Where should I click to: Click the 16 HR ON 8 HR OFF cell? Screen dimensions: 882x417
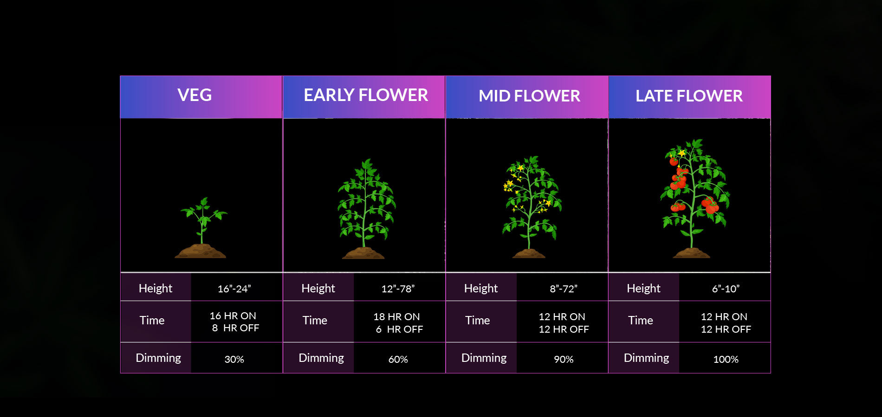click(x=234, y=322)
